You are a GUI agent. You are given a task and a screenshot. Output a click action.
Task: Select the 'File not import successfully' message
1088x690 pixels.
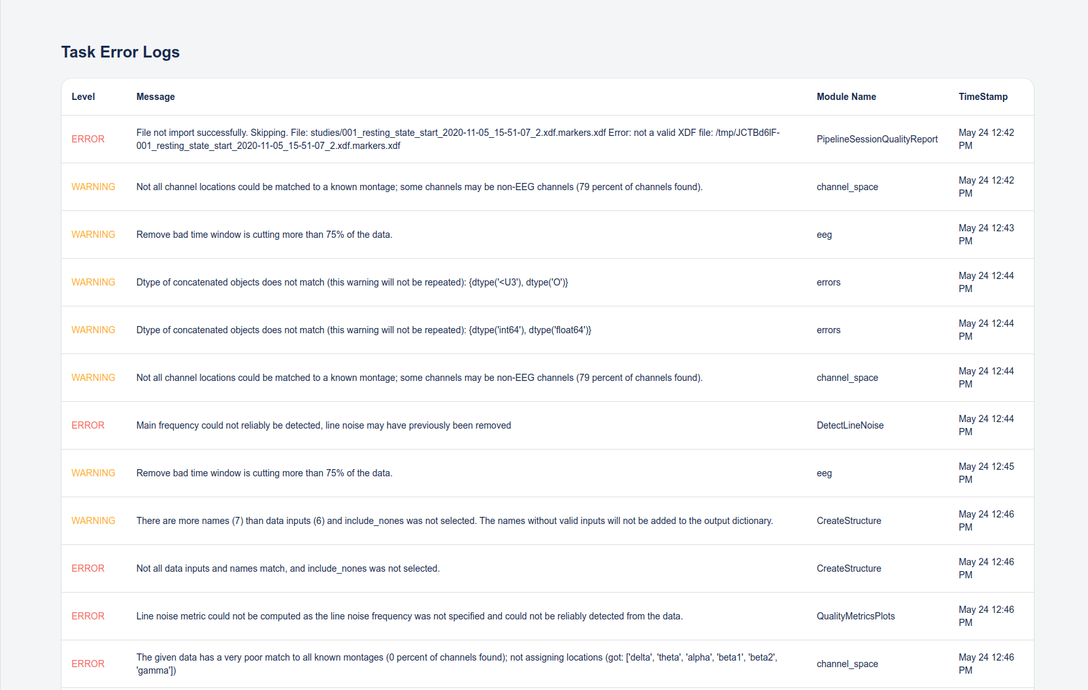click(x=458, y=139)
